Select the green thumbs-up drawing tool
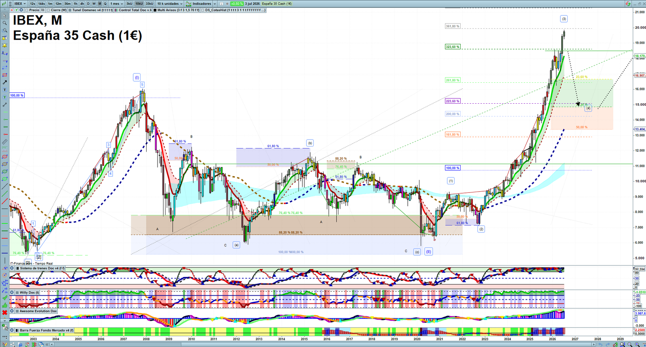Viewport: 646px width, 347px height. tap(5, 305)
